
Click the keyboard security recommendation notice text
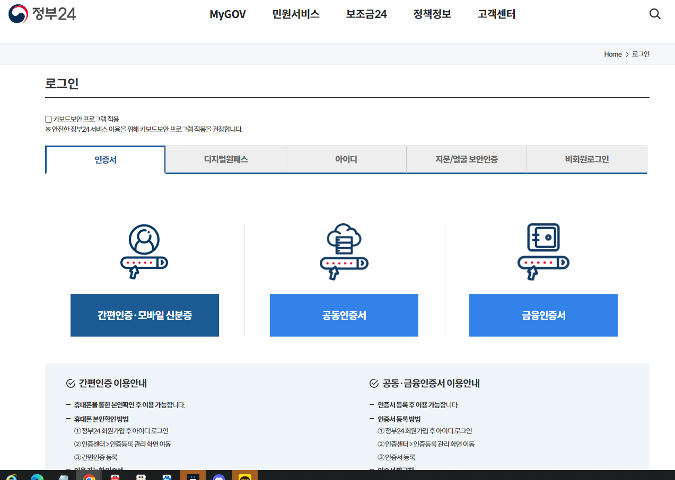click(144, 129)
